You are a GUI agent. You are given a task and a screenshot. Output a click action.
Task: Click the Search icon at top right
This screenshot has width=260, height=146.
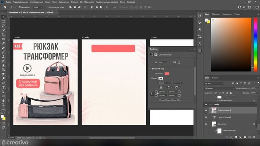[244, 7]
